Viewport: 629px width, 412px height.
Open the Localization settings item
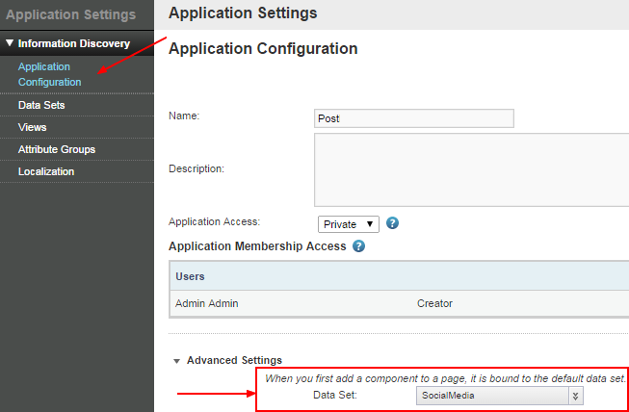[x=46, y=171]
